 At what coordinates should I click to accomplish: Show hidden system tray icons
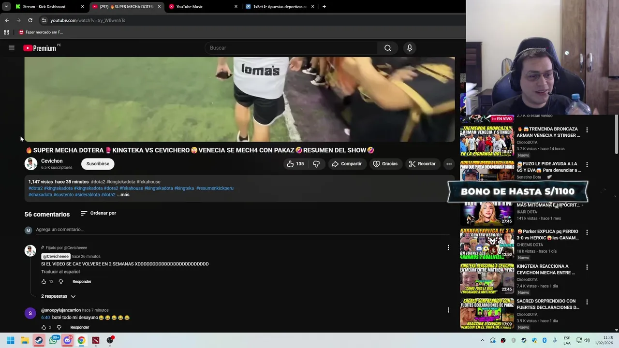(482, 340)
